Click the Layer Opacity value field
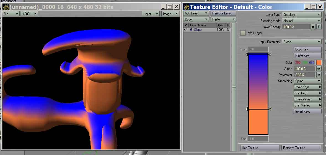 point(296,27)
